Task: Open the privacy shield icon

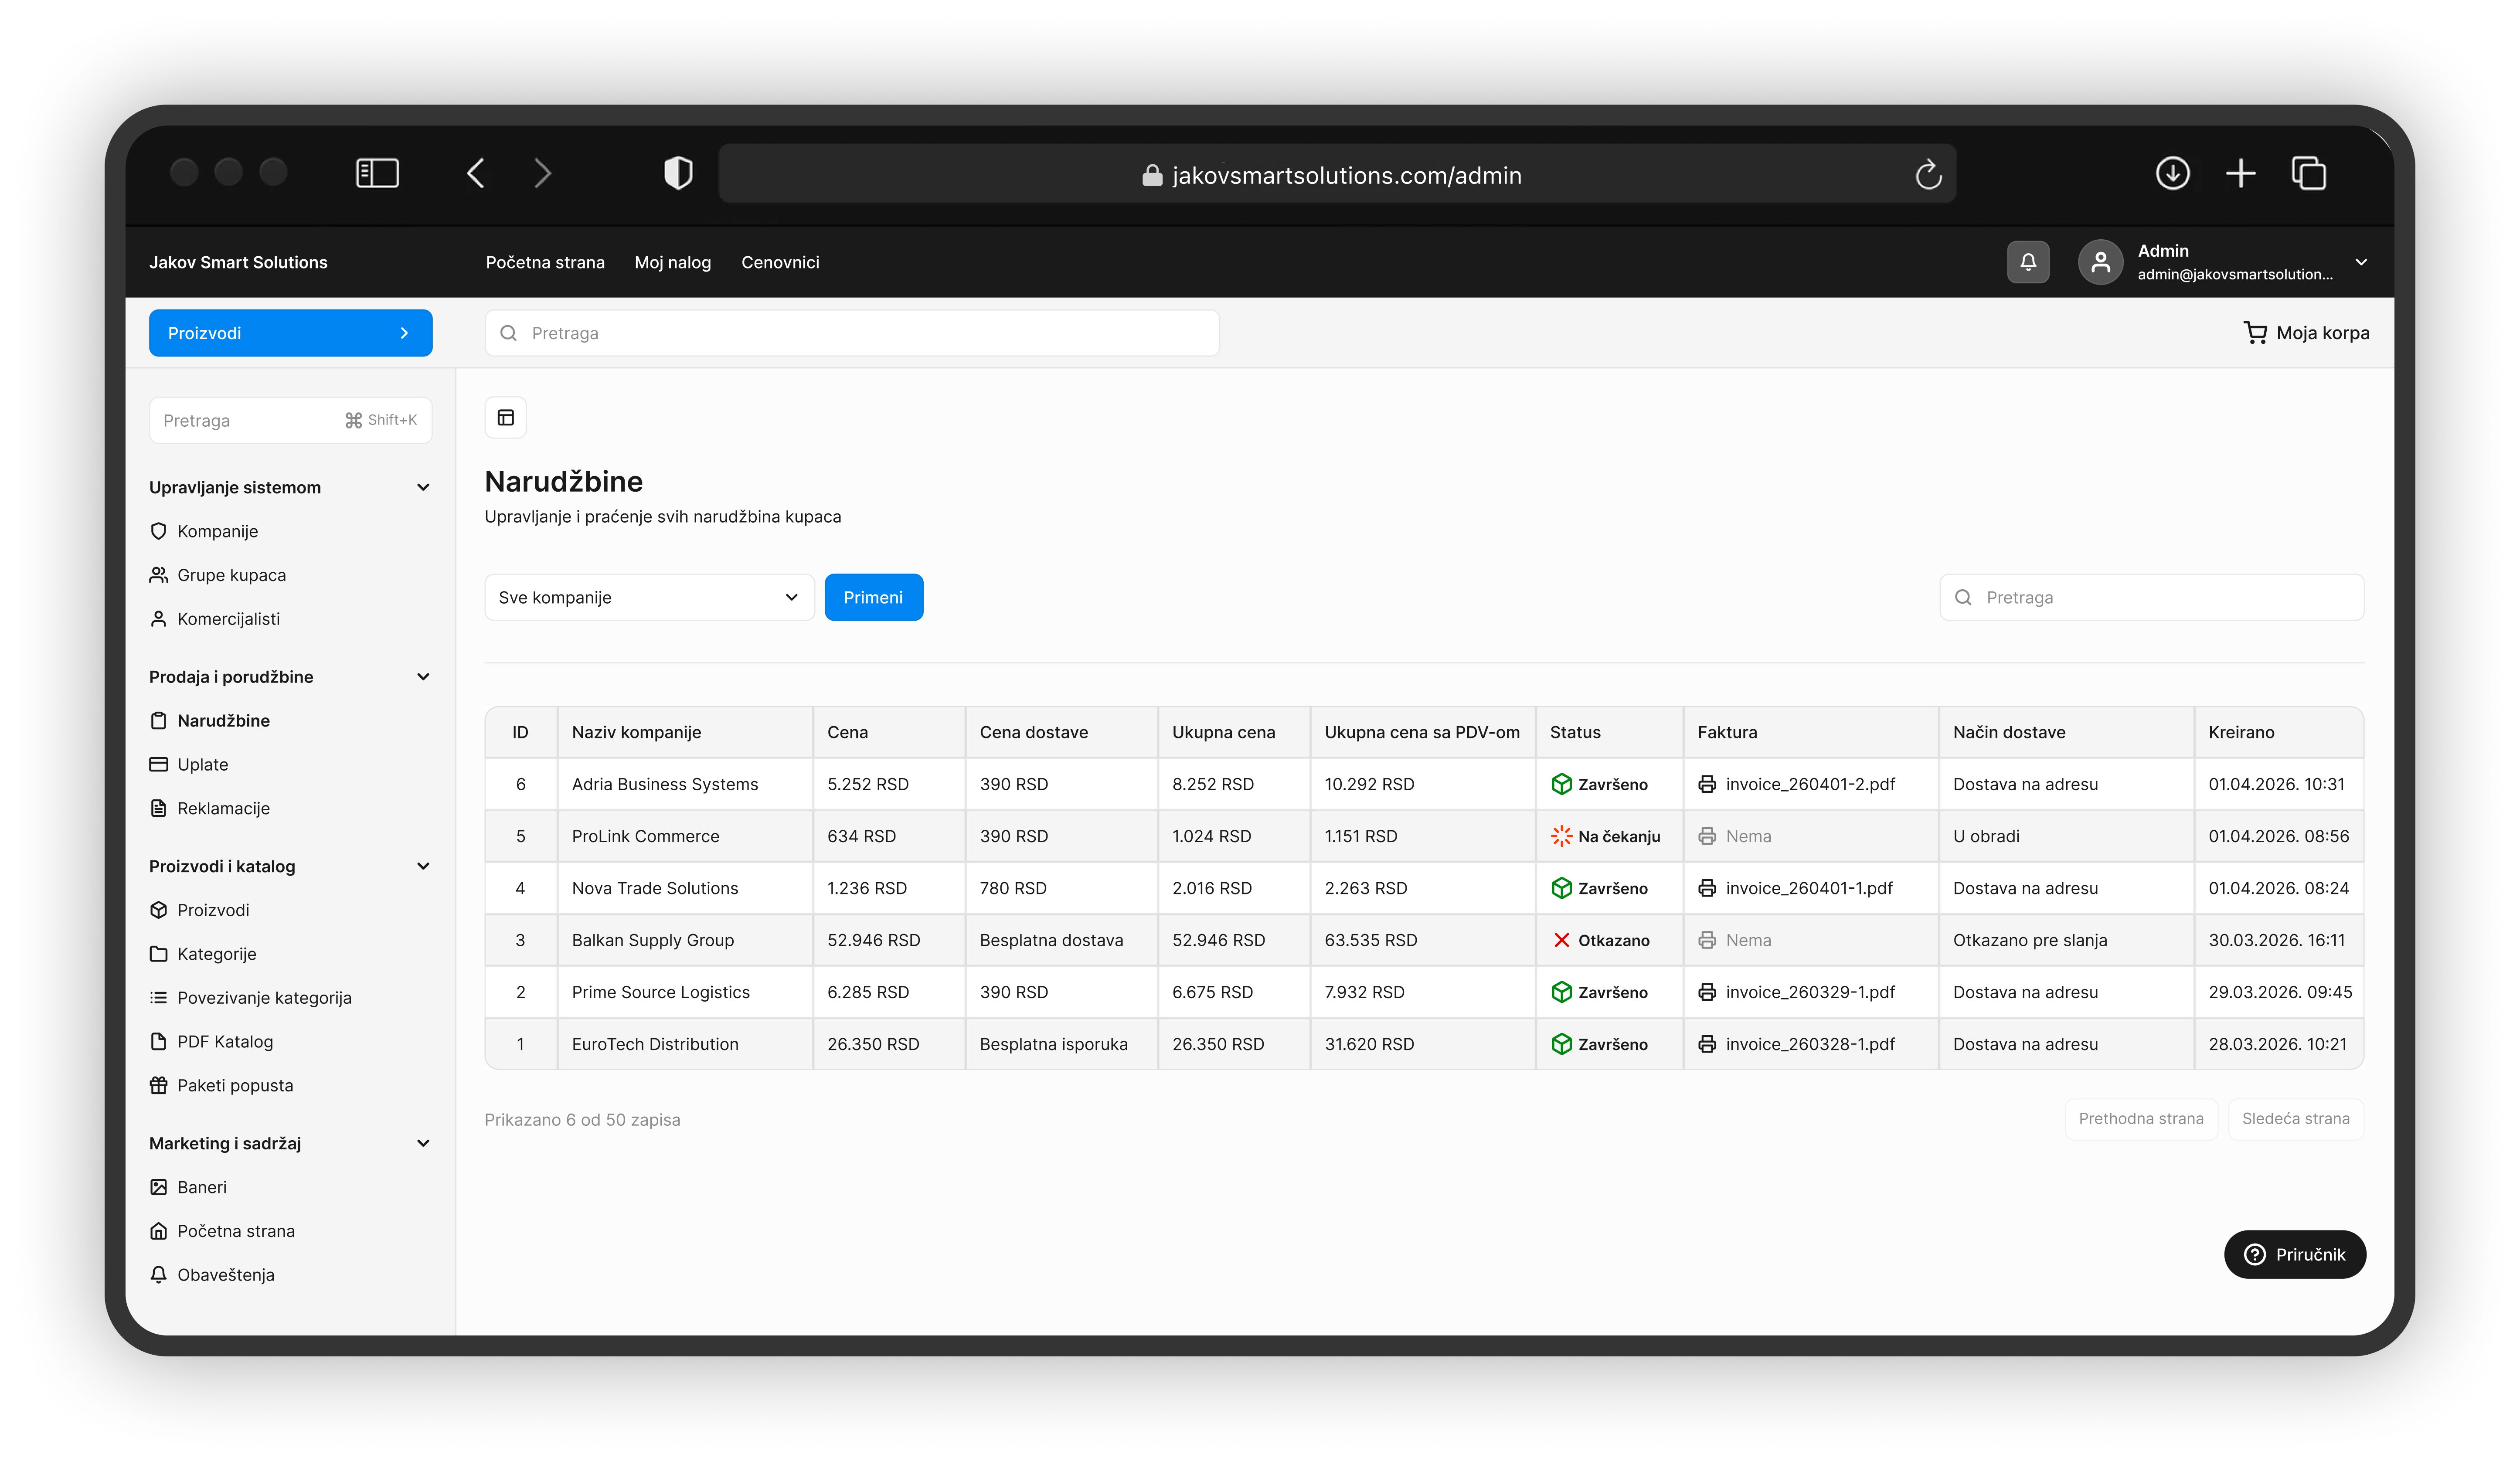Action: (678, 173)
